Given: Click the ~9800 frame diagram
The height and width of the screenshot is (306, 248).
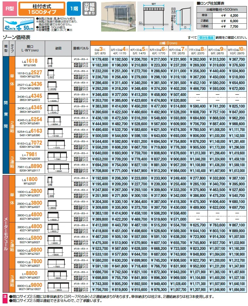Looking at the screenshot, I should 58,287.
